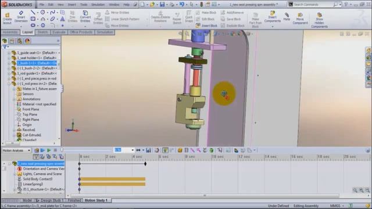Open the ConfigurationManager tab icon
372x209 pixels.
[20, 41]
